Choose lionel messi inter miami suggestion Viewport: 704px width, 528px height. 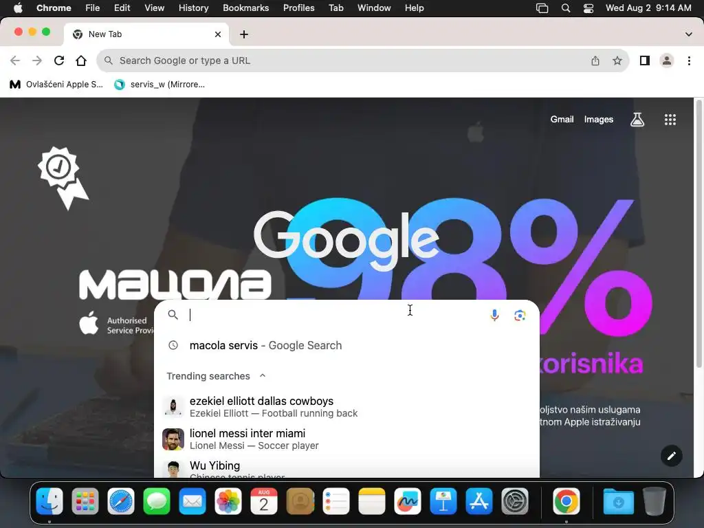346,439
